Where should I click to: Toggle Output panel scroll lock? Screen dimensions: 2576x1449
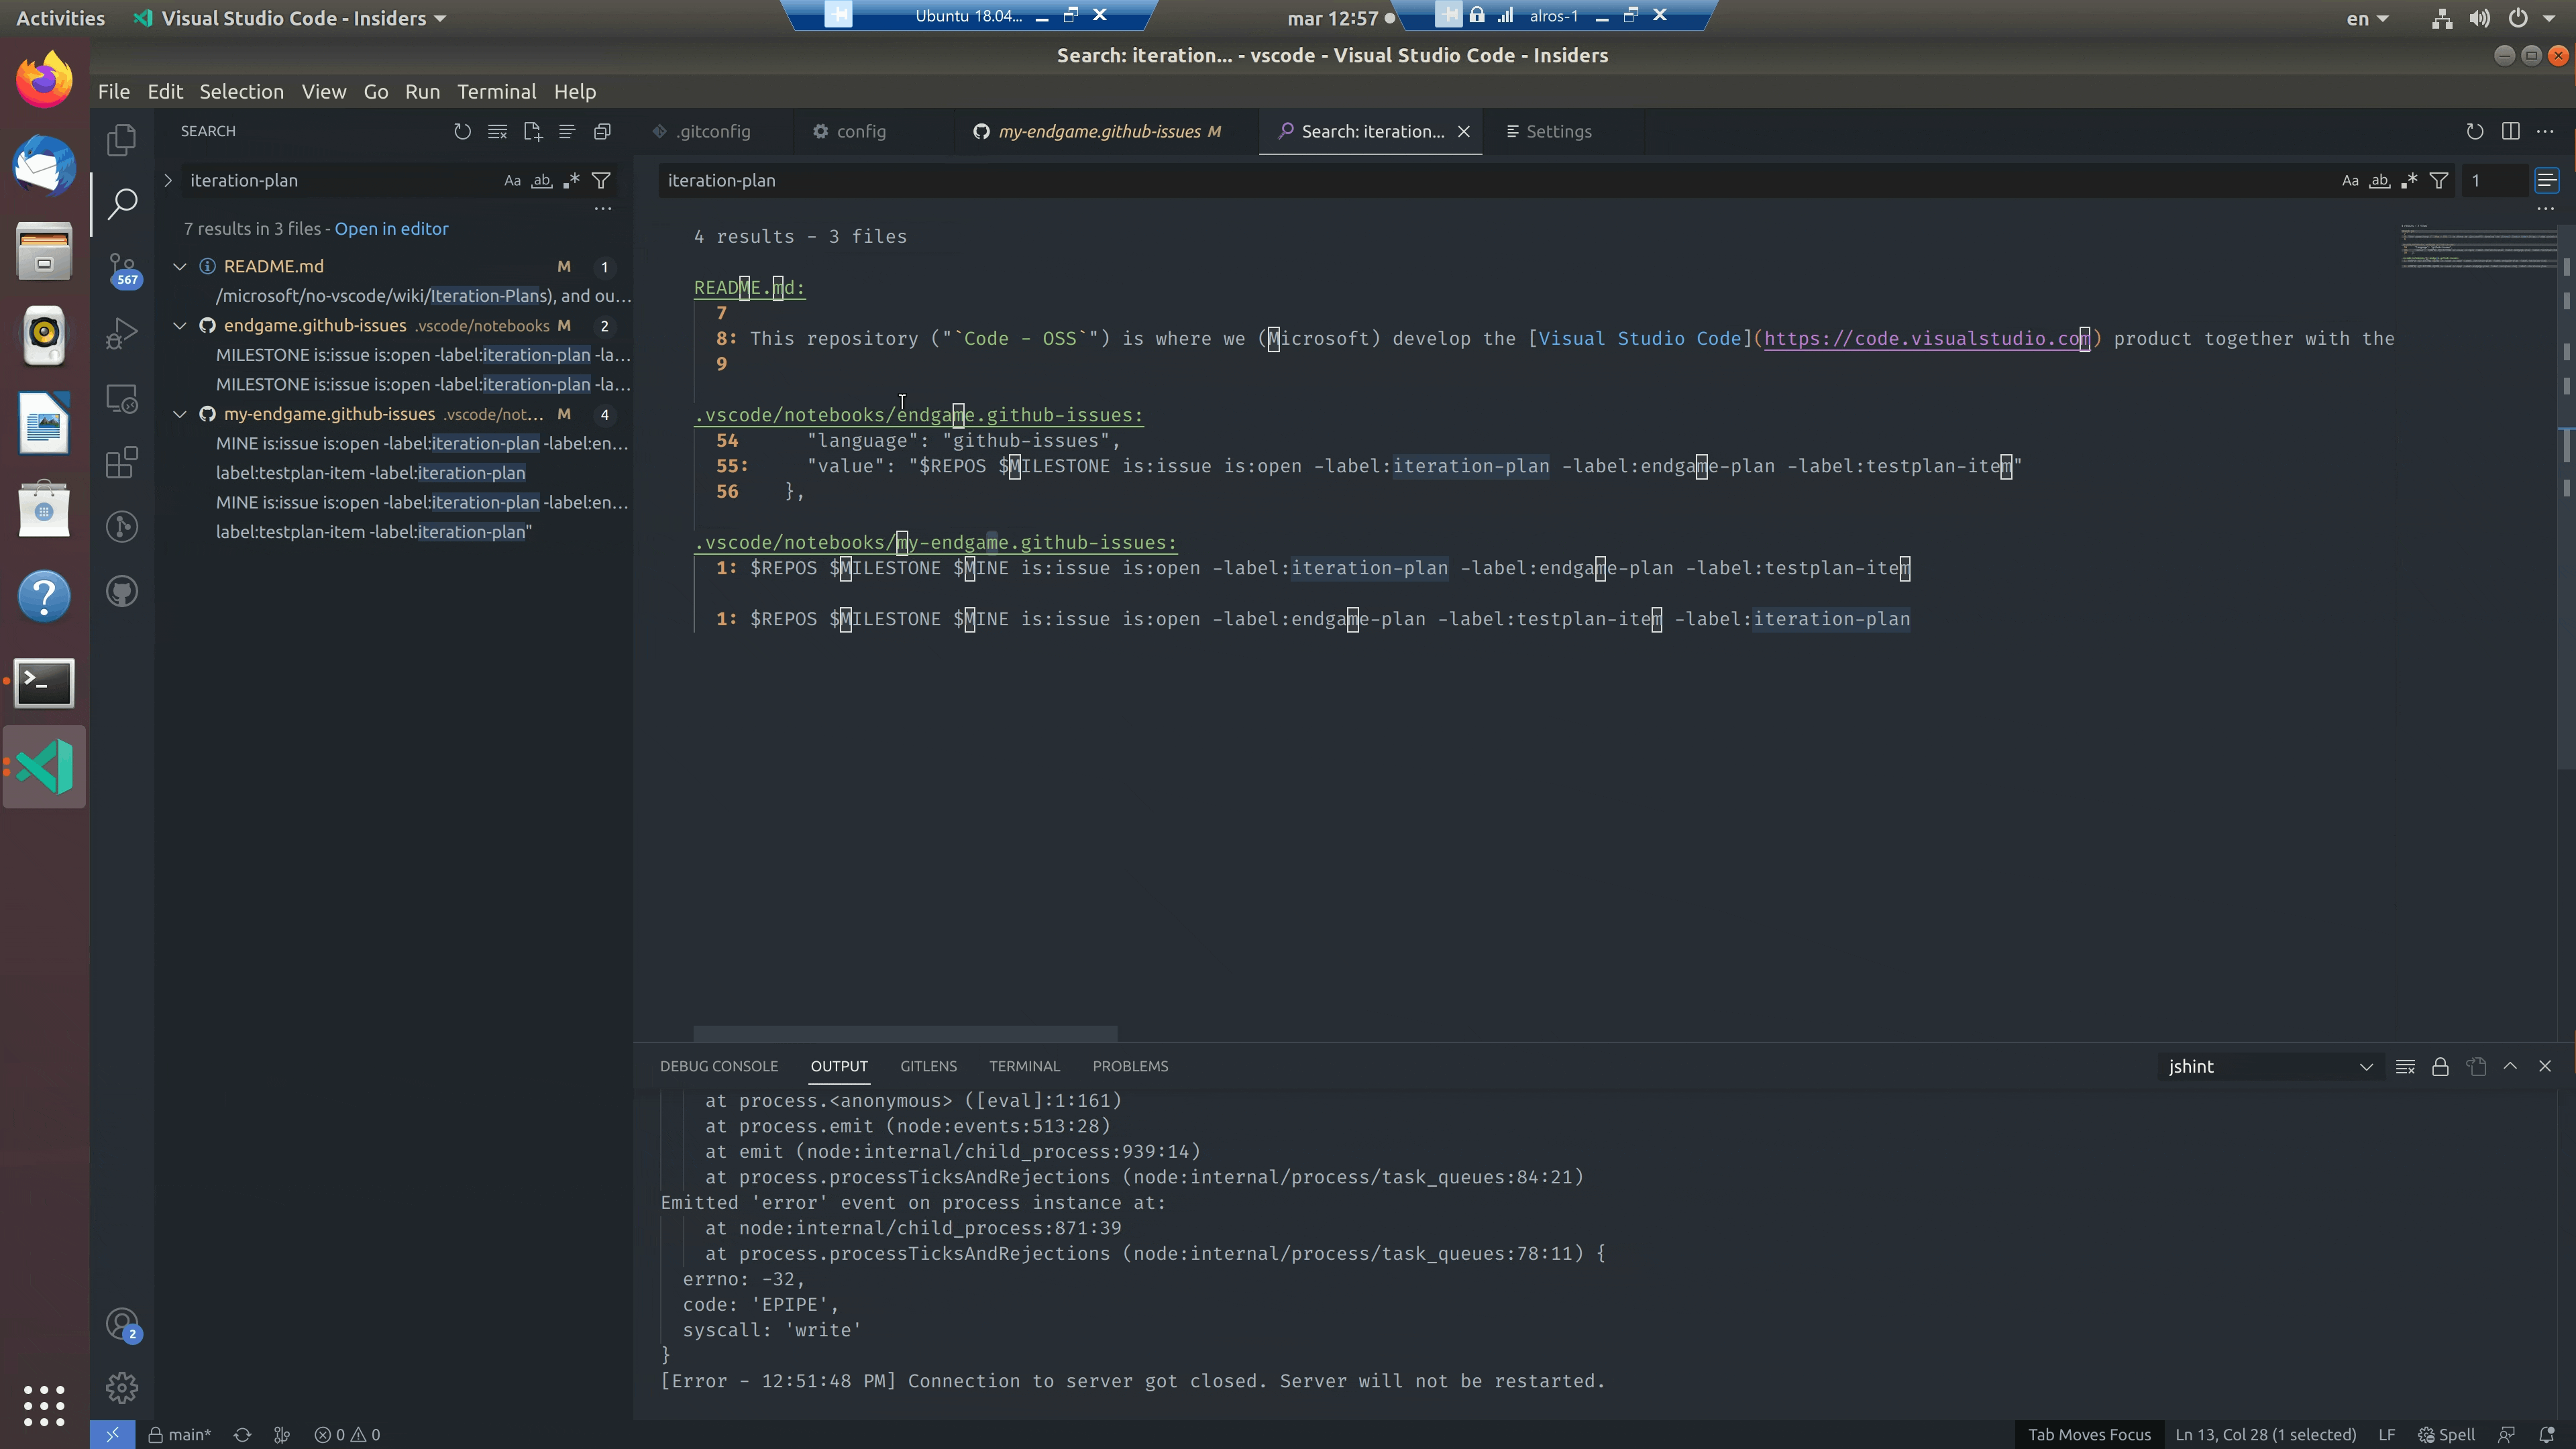[2440, 1066]
